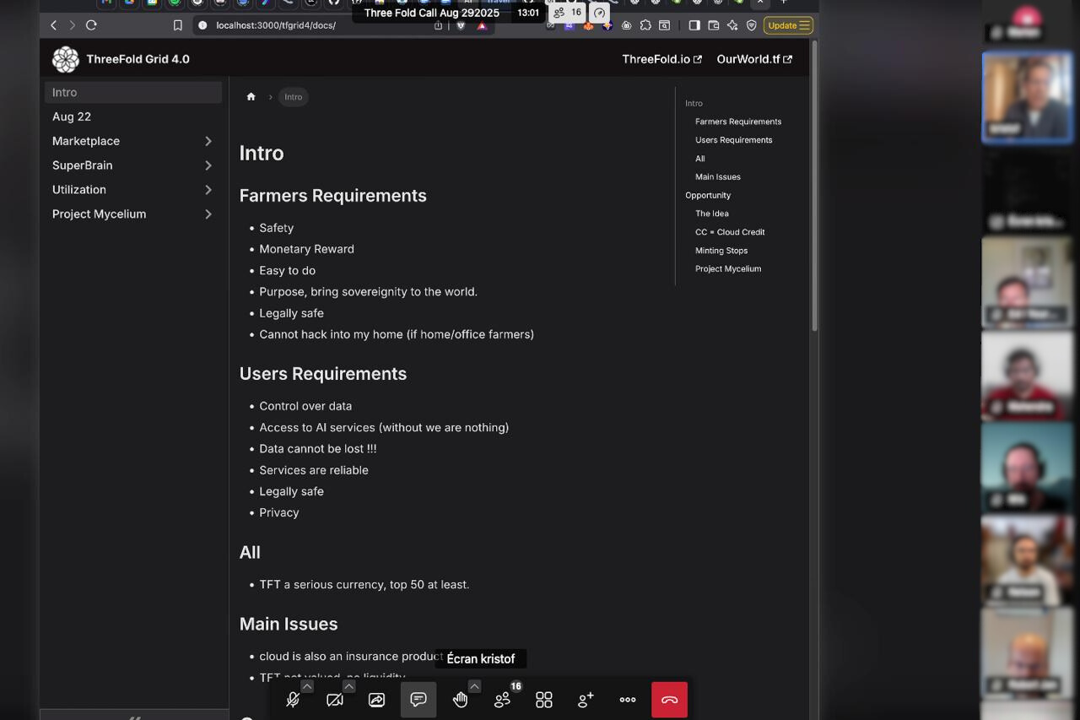Select Intro in the docs sidebar
Image resolution: width=1080 pixels, height=720 pixels.
133,93
